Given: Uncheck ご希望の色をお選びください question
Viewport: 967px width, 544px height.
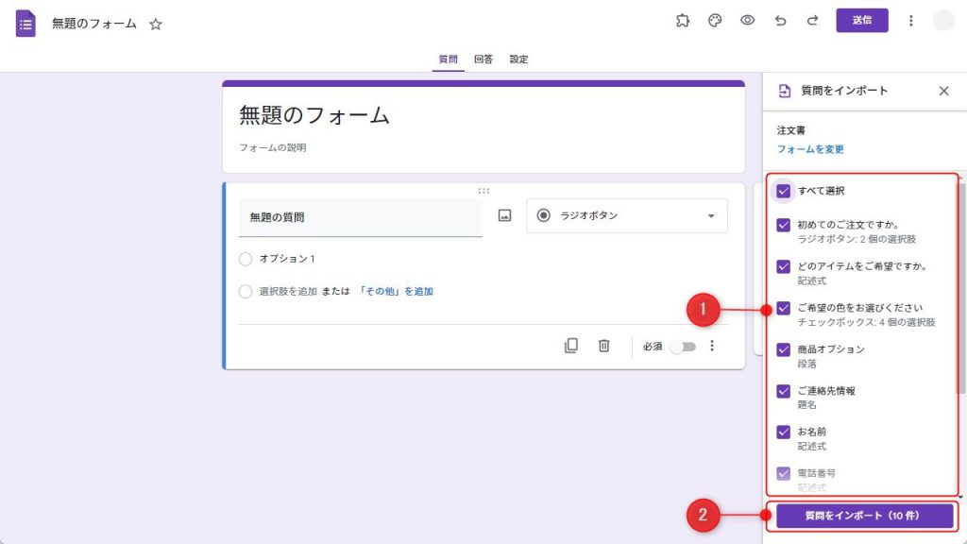Looking at the screenshot, I should pyautogui.click(x=783, y=308).
